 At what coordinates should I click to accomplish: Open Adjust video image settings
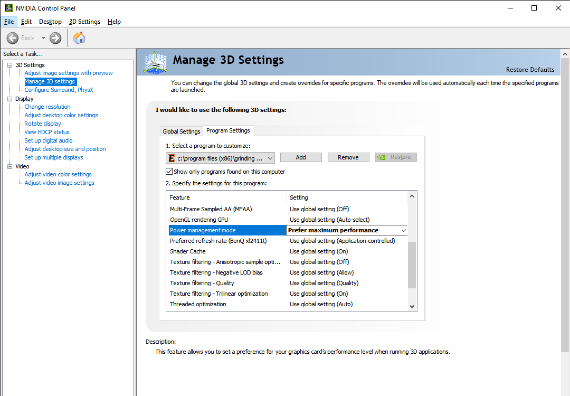click(59, 183)
